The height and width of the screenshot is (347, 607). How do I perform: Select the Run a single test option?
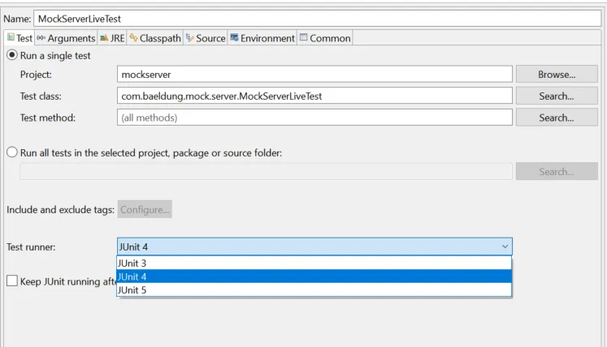point(12,56)
